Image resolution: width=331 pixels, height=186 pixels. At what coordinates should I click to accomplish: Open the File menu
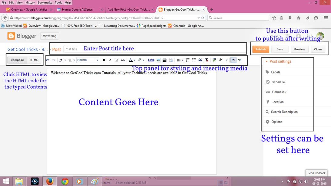(4, 2)
